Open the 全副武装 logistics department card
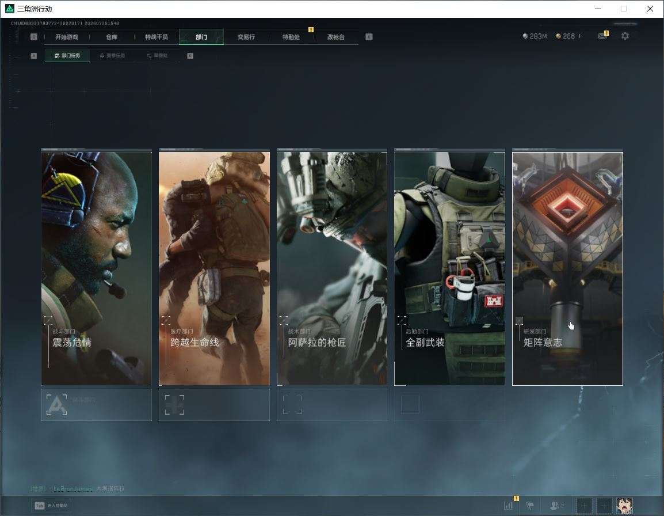This screenshot has height=516, width=664. 450,268
